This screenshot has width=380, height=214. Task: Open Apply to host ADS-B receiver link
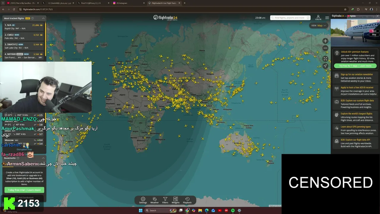[x=356, y=91]
